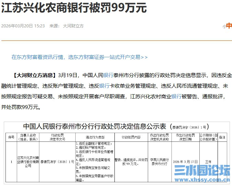The height and width of the screenshot is (186, 232).
Task: Click the source name 大河财立方
Action: tap(73, 26)
